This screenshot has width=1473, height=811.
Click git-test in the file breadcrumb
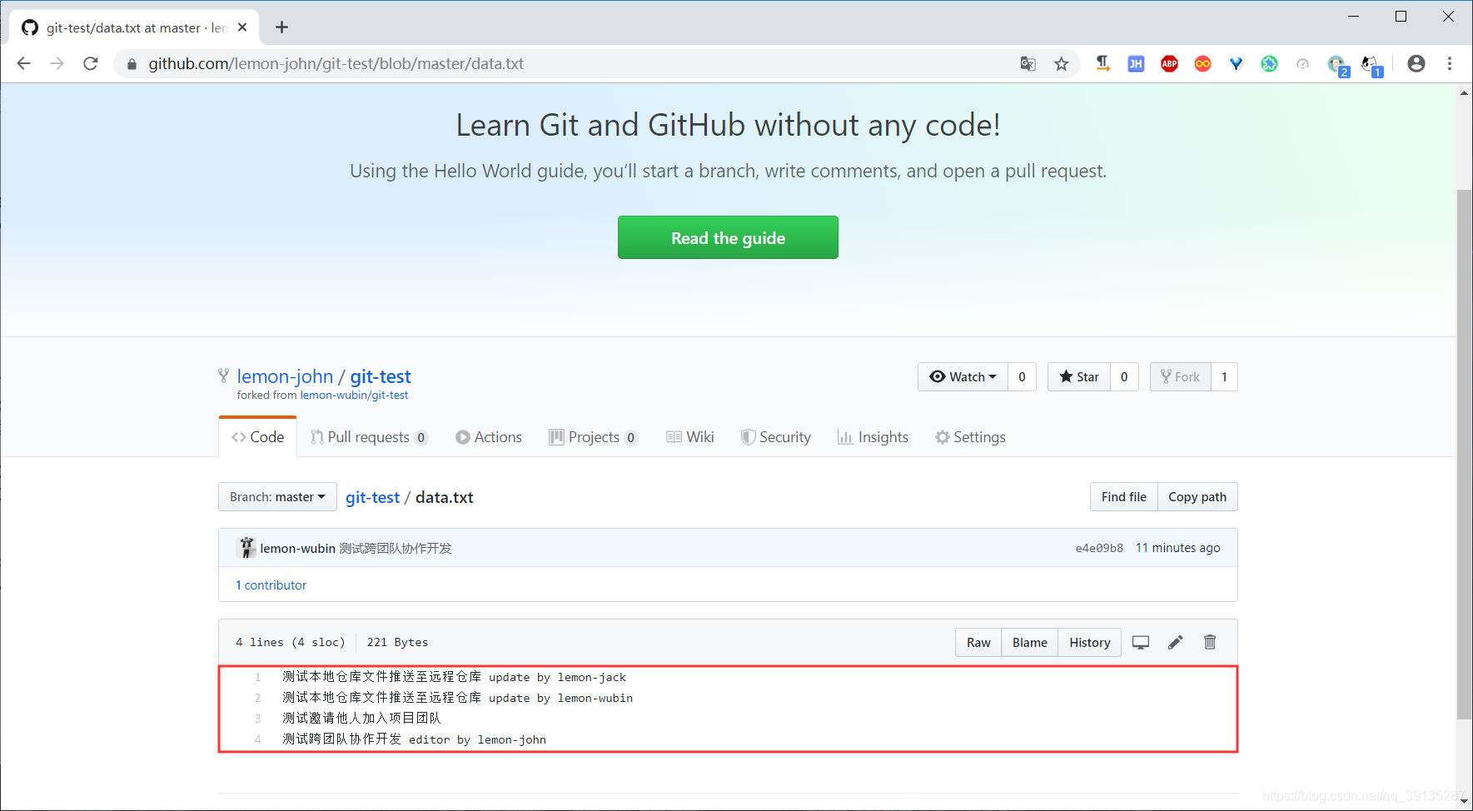pos(372,497)
